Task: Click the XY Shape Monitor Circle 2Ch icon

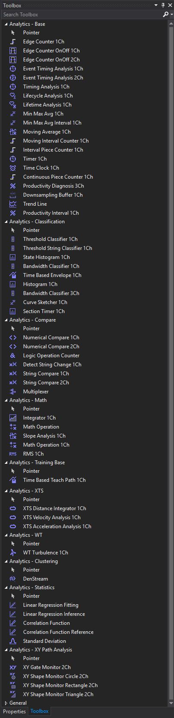Action: pyautogui.click(x=13, y=676)
